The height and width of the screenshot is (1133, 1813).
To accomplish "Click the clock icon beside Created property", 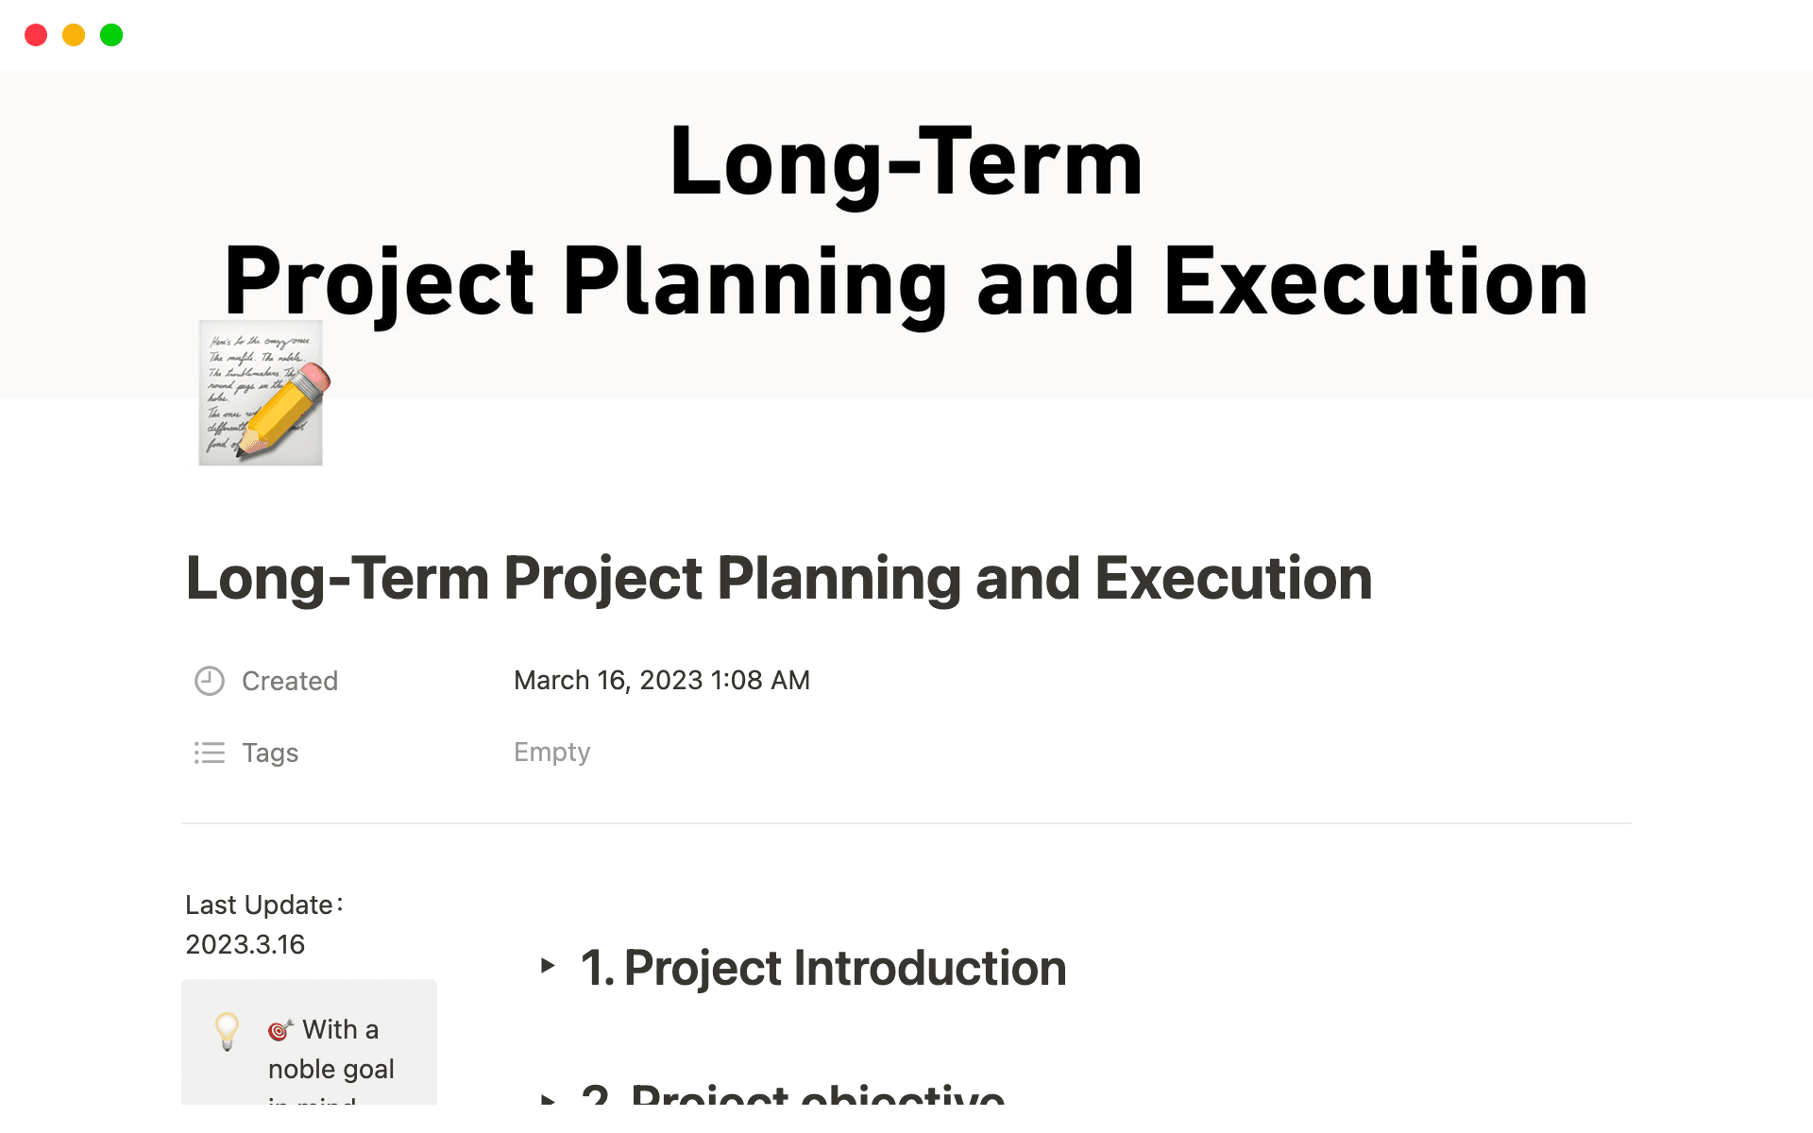I will [209, 681].
